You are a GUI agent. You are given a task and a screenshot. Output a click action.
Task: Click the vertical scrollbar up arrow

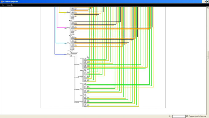[207, 8]
